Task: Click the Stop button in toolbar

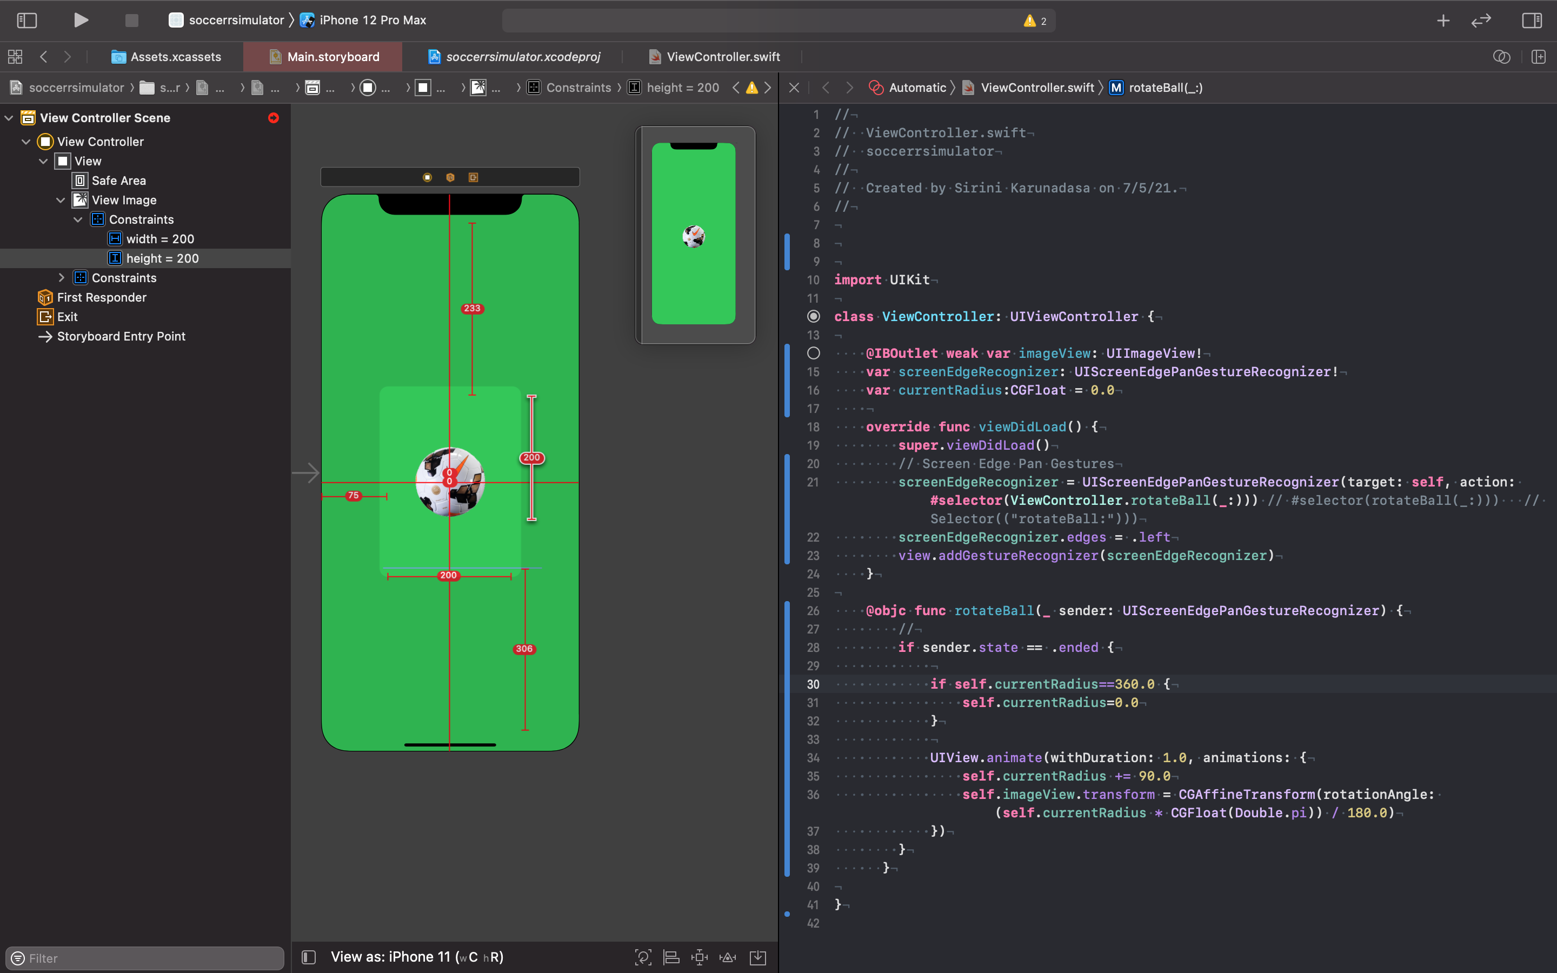Action: pos(131,21)
